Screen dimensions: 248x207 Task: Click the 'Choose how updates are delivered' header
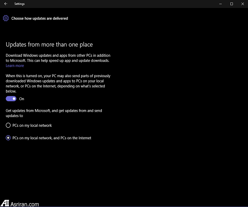[x=39, y=18]
